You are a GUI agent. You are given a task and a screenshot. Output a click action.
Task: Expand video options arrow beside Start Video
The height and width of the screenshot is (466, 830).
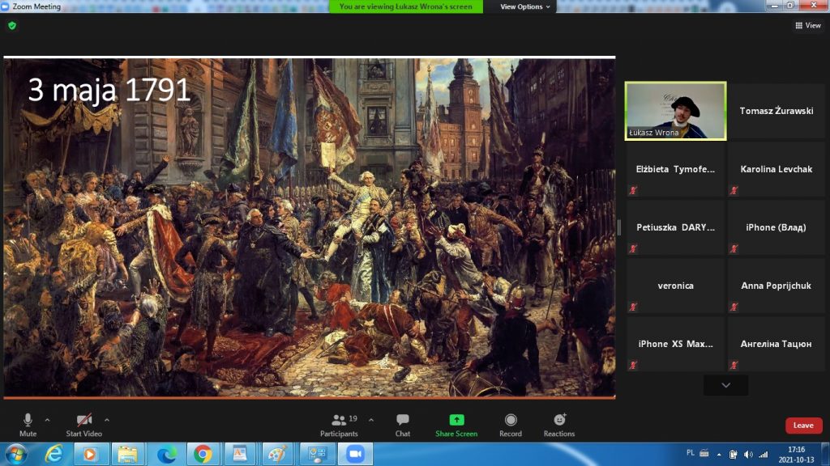coord(107,420)
